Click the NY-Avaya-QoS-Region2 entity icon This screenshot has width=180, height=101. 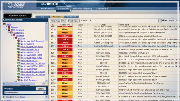click(x=18, y=41)
